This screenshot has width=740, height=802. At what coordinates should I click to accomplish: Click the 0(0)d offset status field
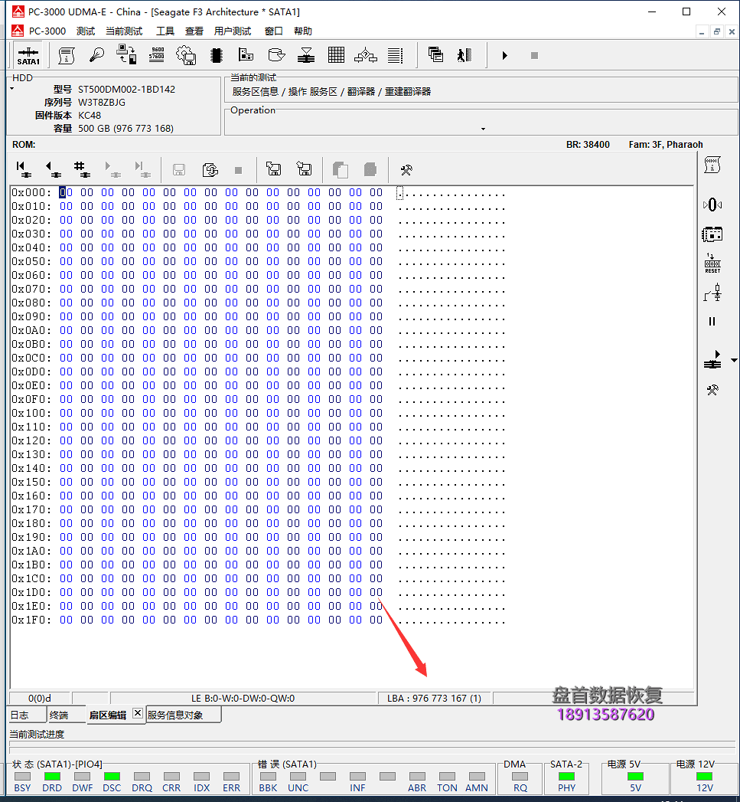[x=40, y=698]
